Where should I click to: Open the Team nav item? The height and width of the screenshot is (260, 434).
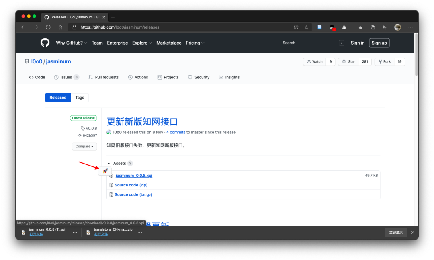pyautogui.click(x=97, y=43)
